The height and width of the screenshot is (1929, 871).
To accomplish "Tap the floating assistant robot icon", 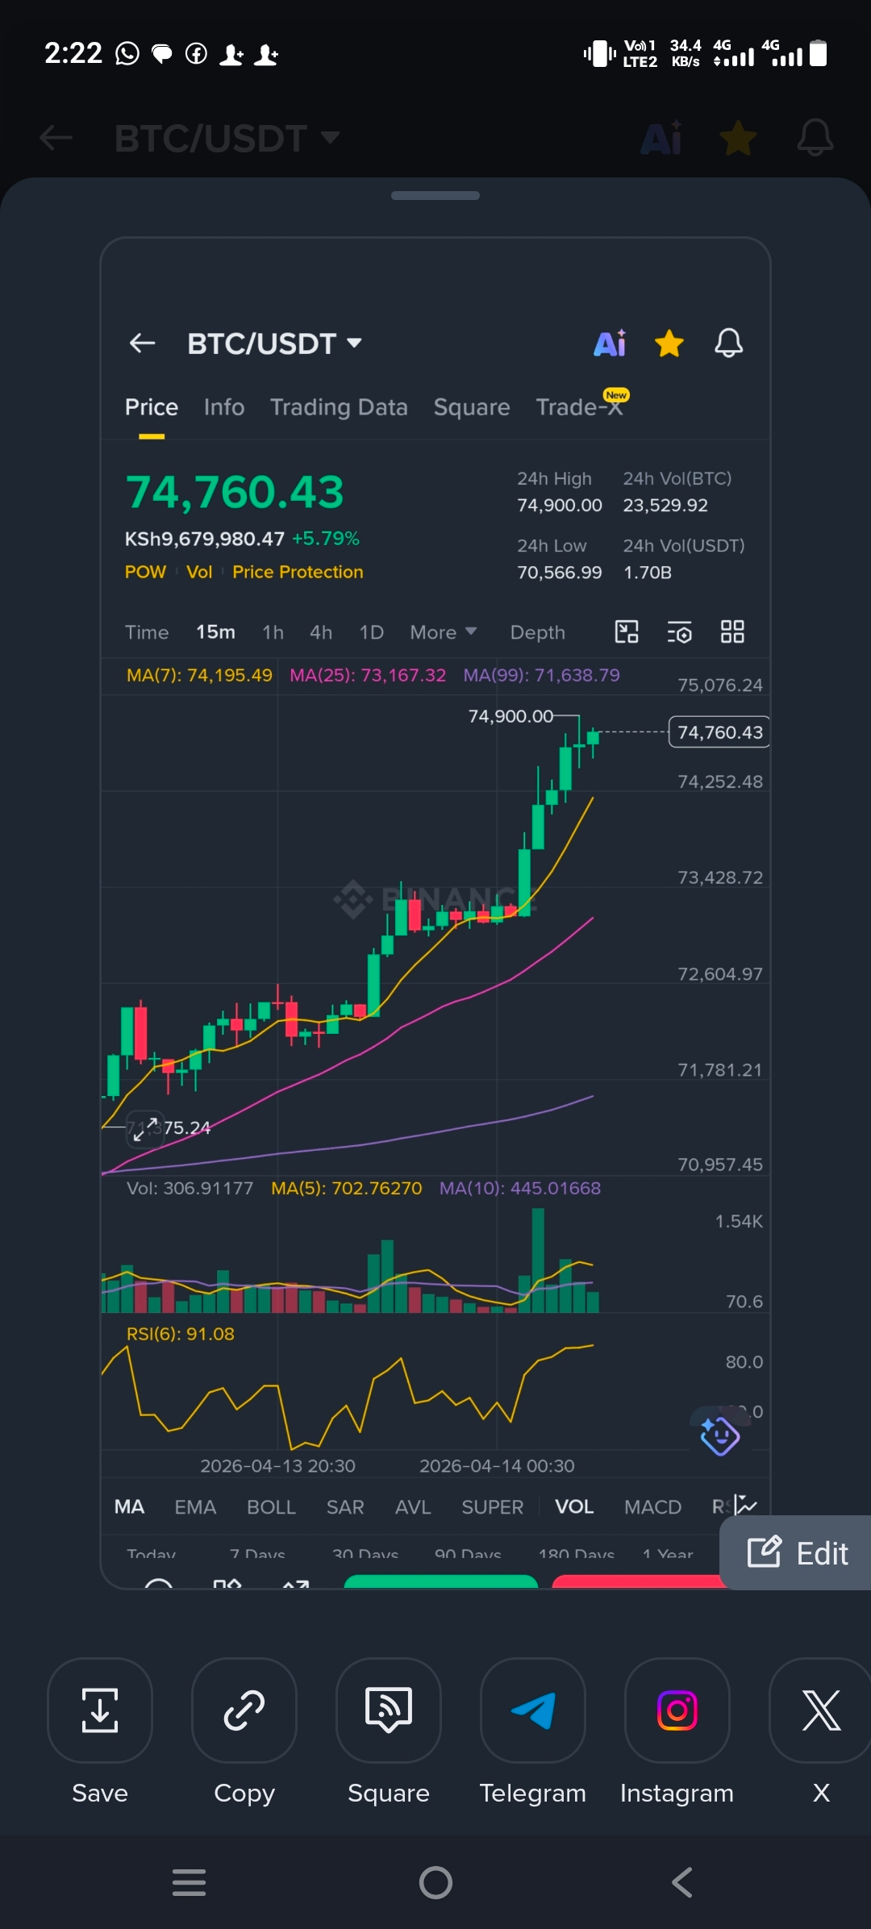I will click(719, 1436).
